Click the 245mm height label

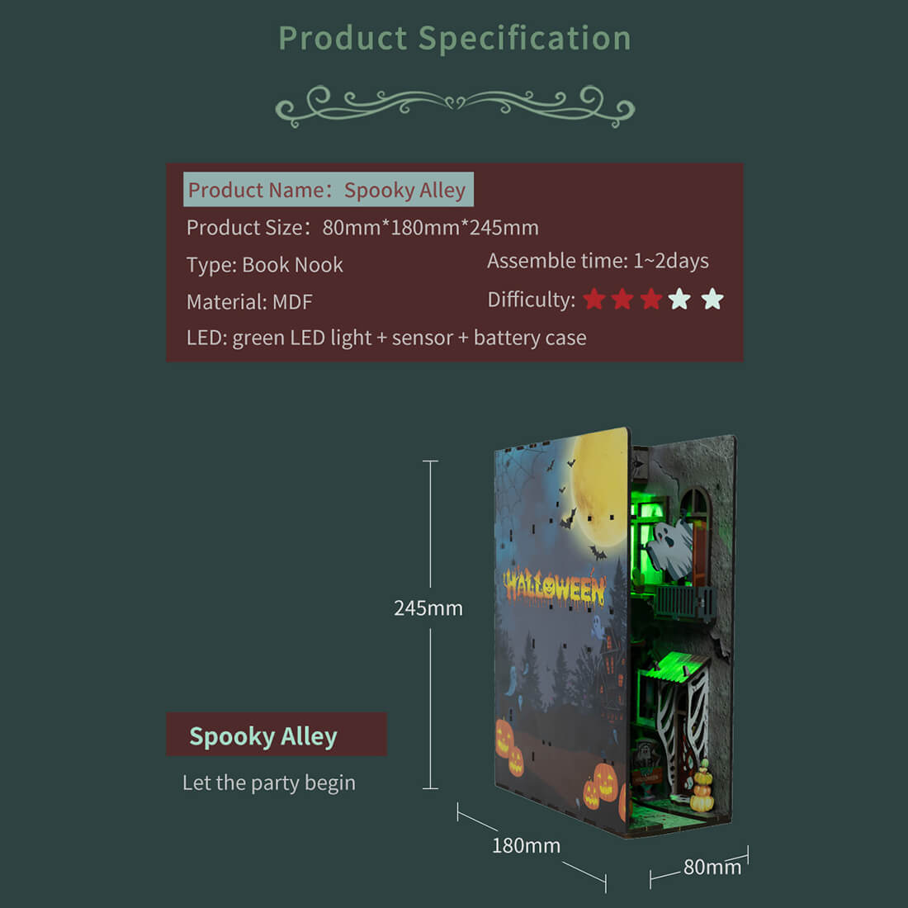point(428,608)
